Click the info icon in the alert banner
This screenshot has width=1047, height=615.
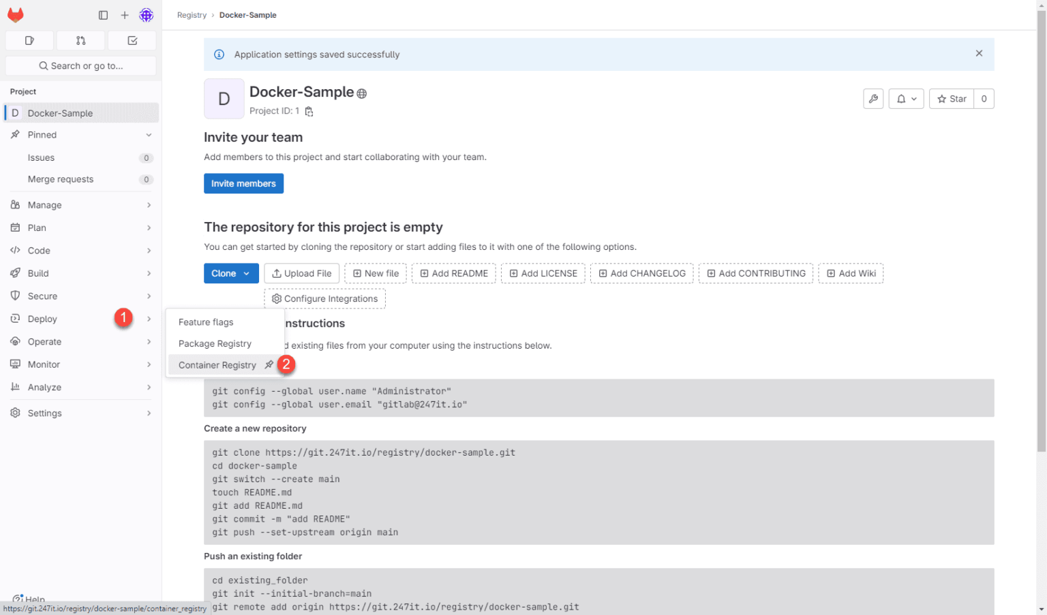pyautogui.click(x=219, y=54)
